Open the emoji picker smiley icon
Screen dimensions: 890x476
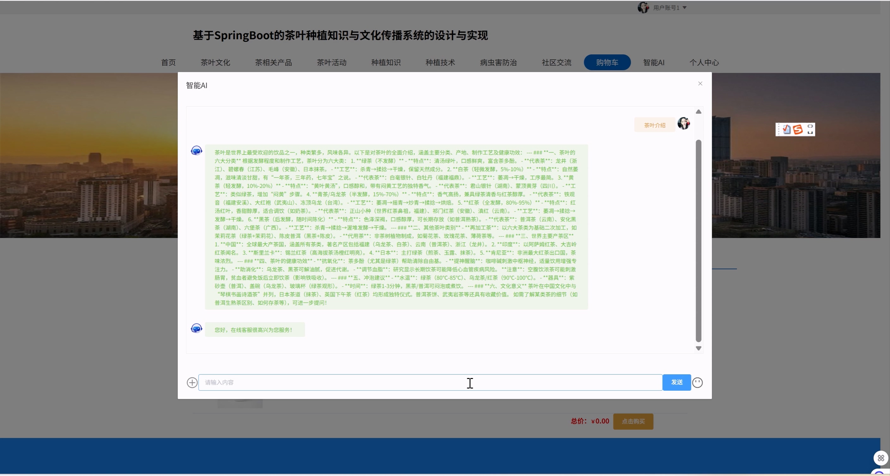pos(697,382)
